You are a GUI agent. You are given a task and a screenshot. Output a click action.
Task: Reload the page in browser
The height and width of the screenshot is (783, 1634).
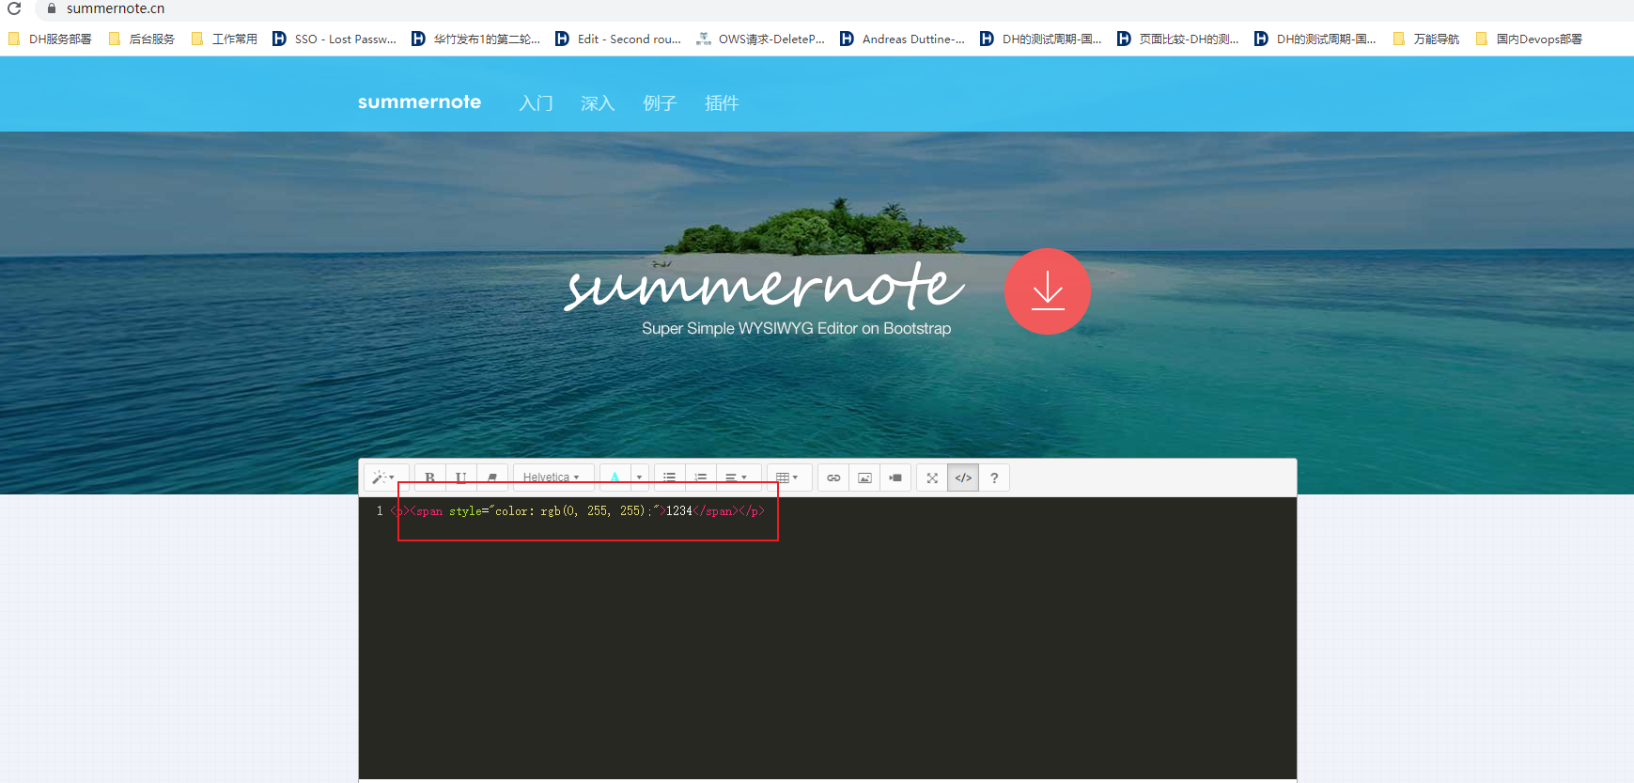[x=14, y=8]
